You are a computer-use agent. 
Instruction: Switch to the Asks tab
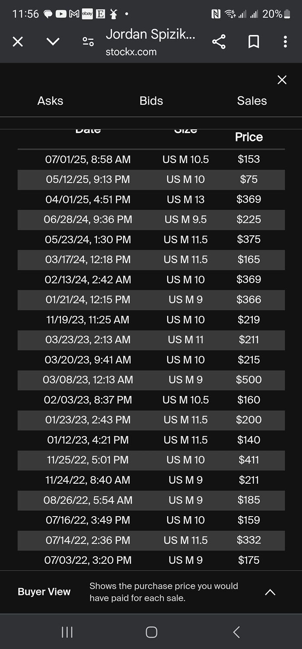(x=50, y=101)
